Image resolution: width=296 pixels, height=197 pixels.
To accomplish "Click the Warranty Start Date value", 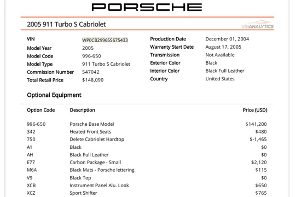I will [223, 47].
